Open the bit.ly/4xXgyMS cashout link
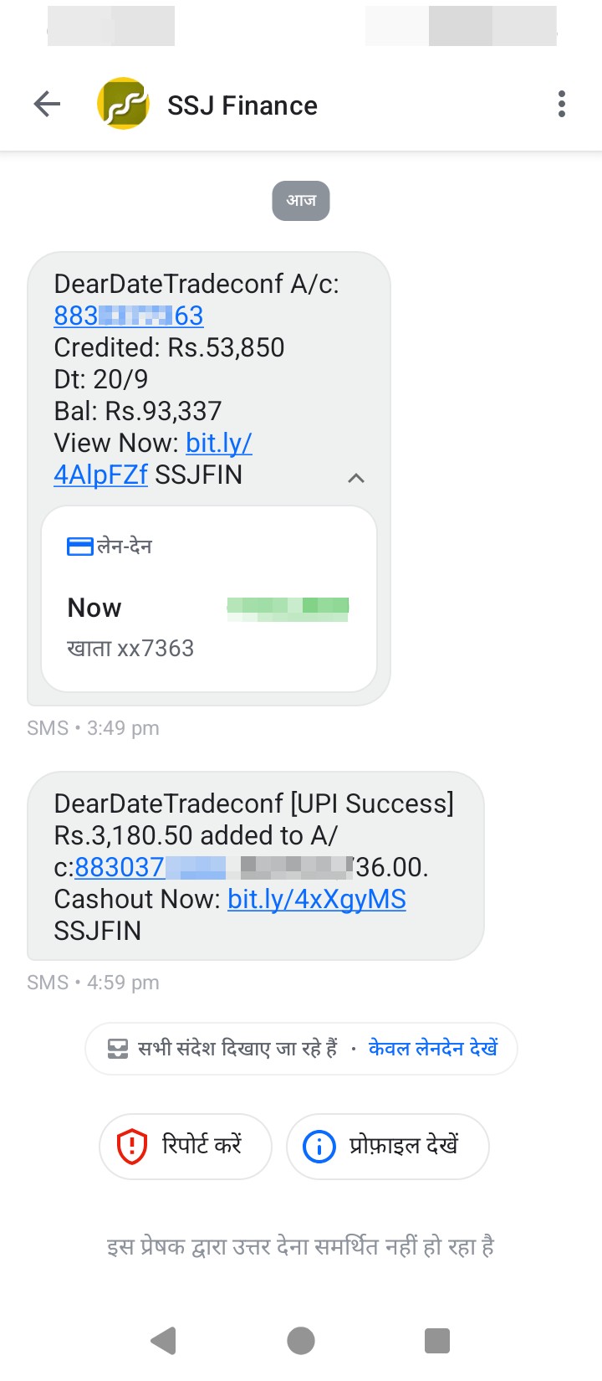602x1381 pixels. click(317, 899)
